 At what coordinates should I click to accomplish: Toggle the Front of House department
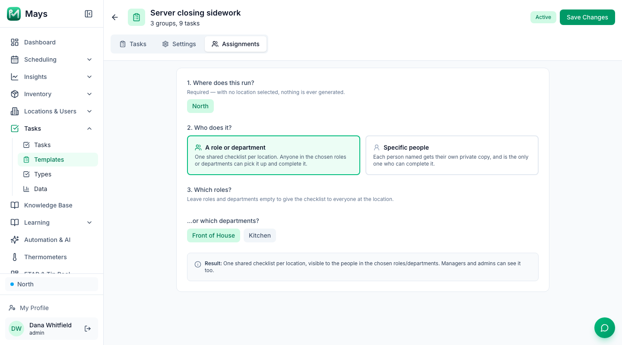pos(213,235)
